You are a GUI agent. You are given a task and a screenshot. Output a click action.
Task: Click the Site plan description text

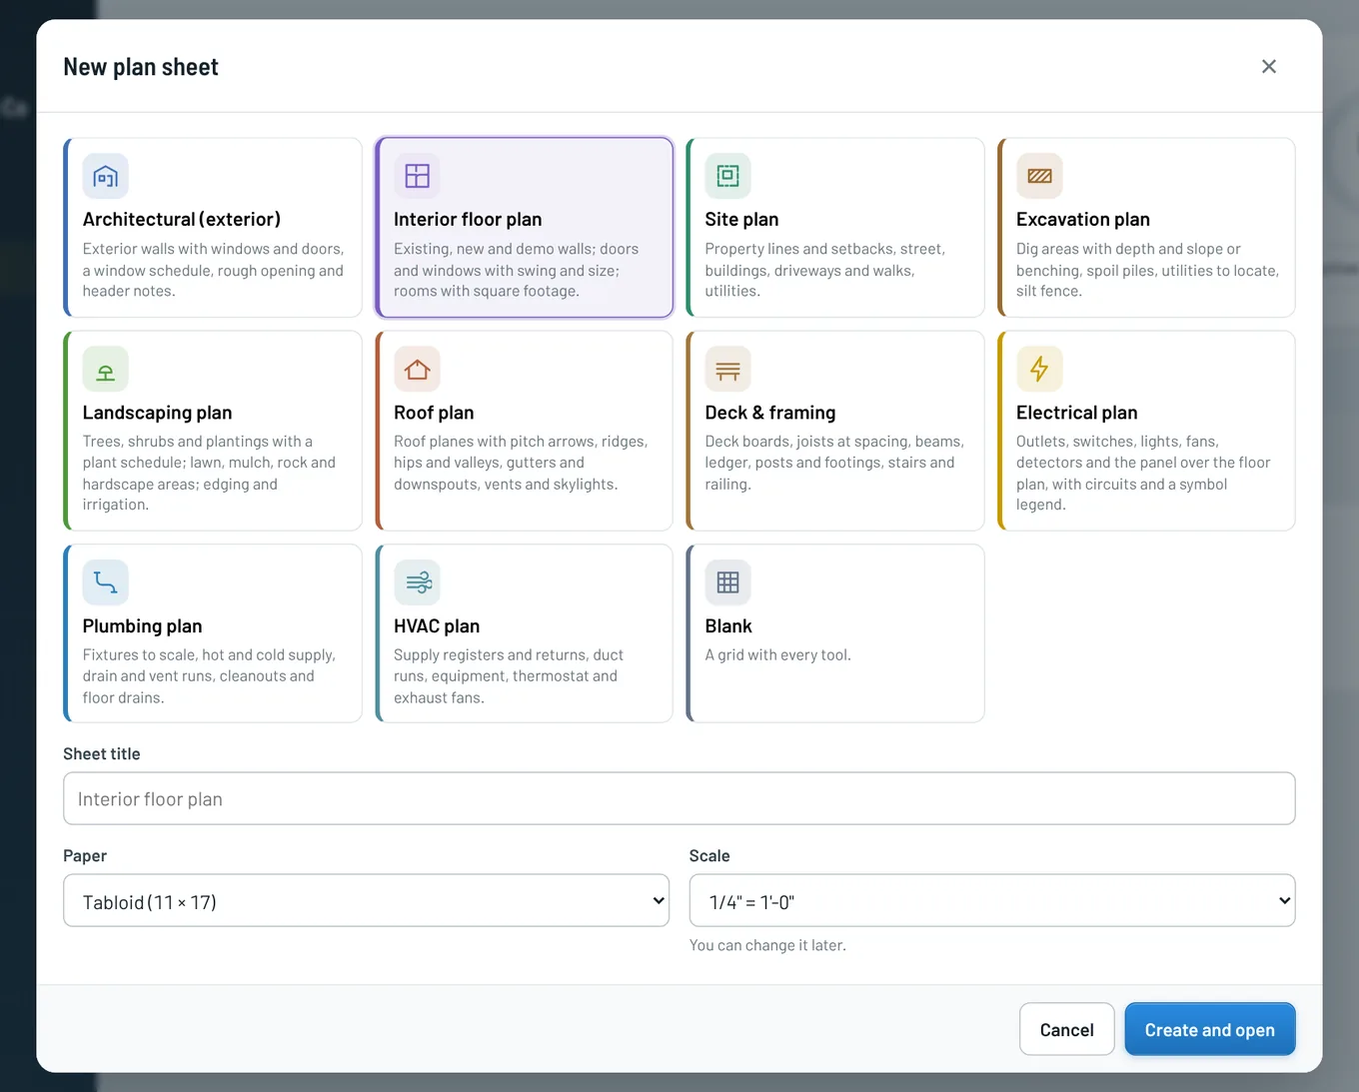click(825, 270)
